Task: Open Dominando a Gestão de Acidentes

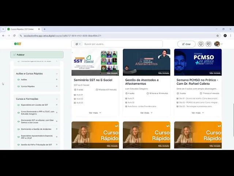Action: 36,129
